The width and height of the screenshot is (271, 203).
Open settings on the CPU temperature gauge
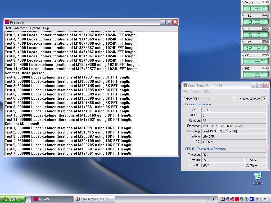[x=264, y=55]
